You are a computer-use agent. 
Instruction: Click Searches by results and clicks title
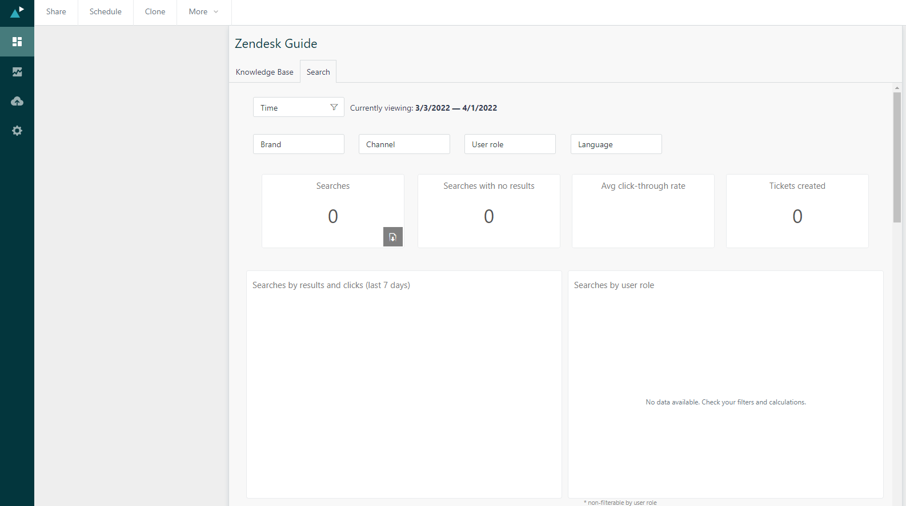click(331, 285)
